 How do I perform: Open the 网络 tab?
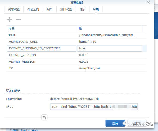click(50, 9)
